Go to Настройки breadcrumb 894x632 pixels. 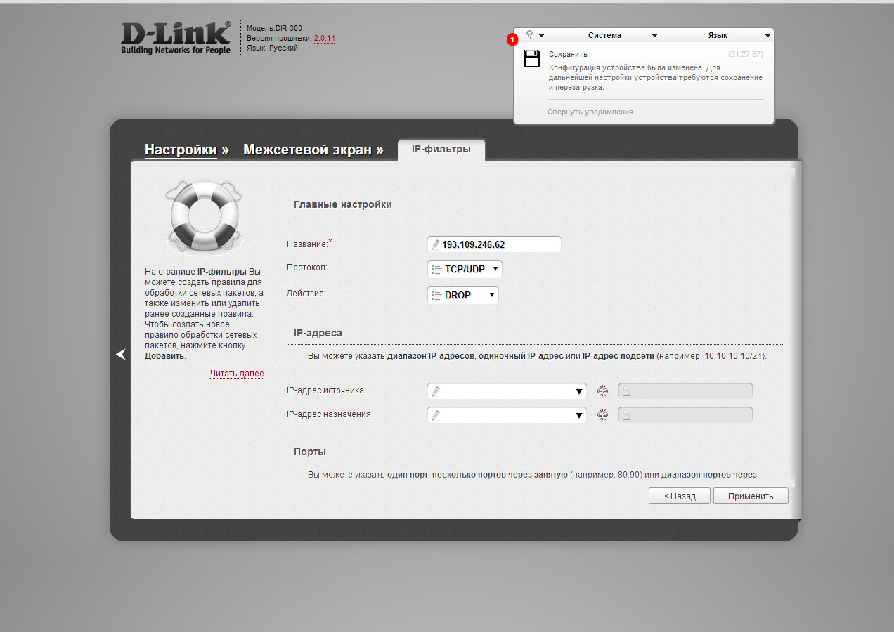pyautogui.click(x=181, y=150)
